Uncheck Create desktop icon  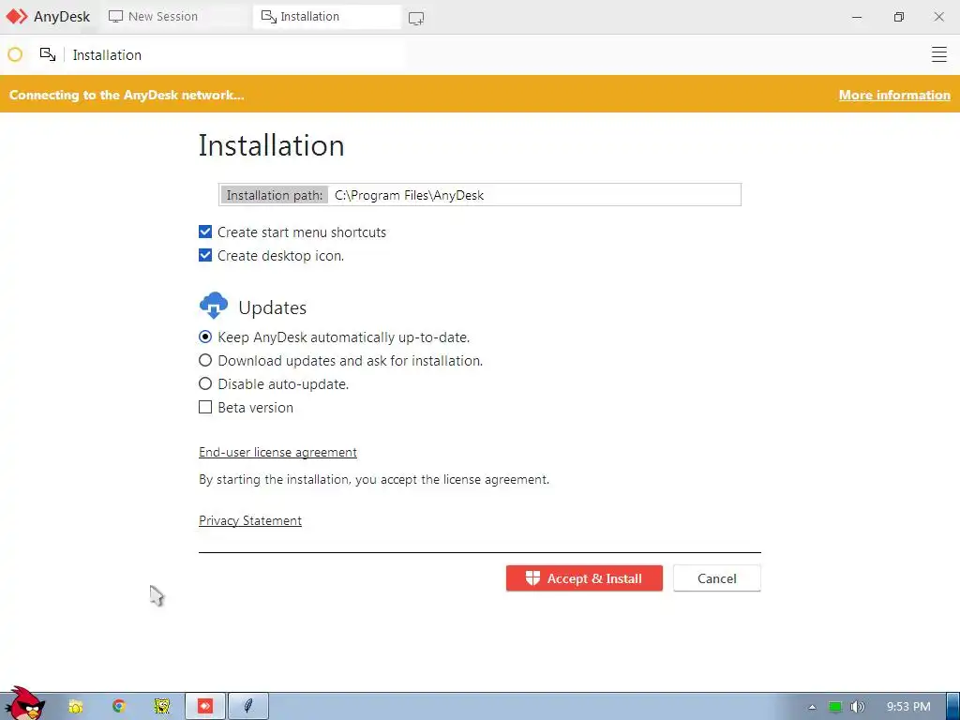pos(205,255)
